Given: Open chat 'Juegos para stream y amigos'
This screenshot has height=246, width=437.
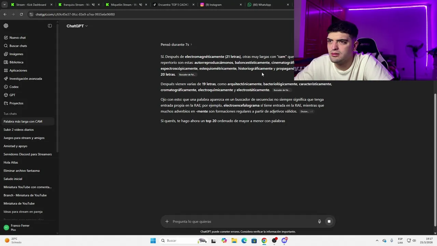Looking at the screenshot, I should coord(27,138).
